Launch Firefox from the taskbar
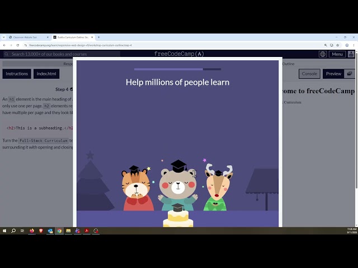This screenshot has height=268, width=358. tap(32, 231)
